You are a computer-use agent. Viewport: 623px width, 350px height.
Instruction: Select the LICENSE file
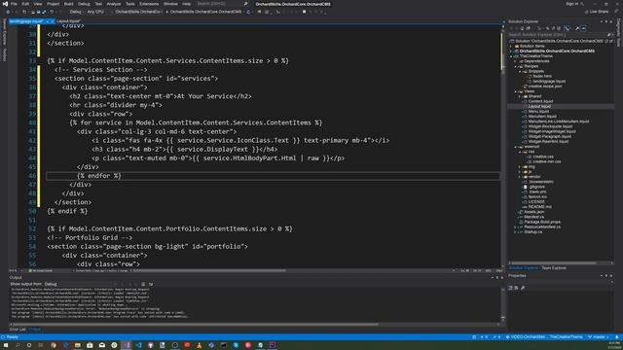click(x=536, y=202)
